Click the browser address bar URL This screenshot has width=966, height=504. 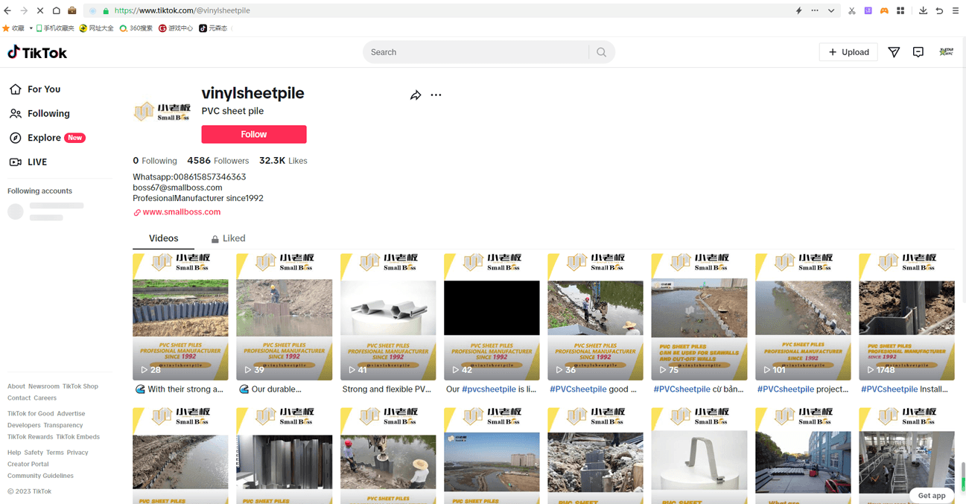[182, 11]
